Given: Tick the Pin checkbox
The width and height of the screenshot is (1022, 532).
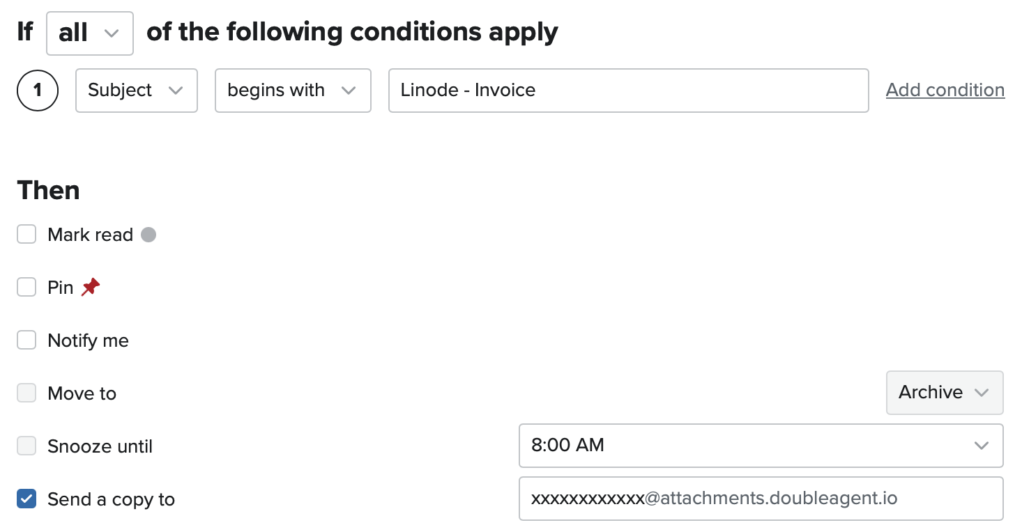Looking at the screenshot, I should click(x=26, y=287).
